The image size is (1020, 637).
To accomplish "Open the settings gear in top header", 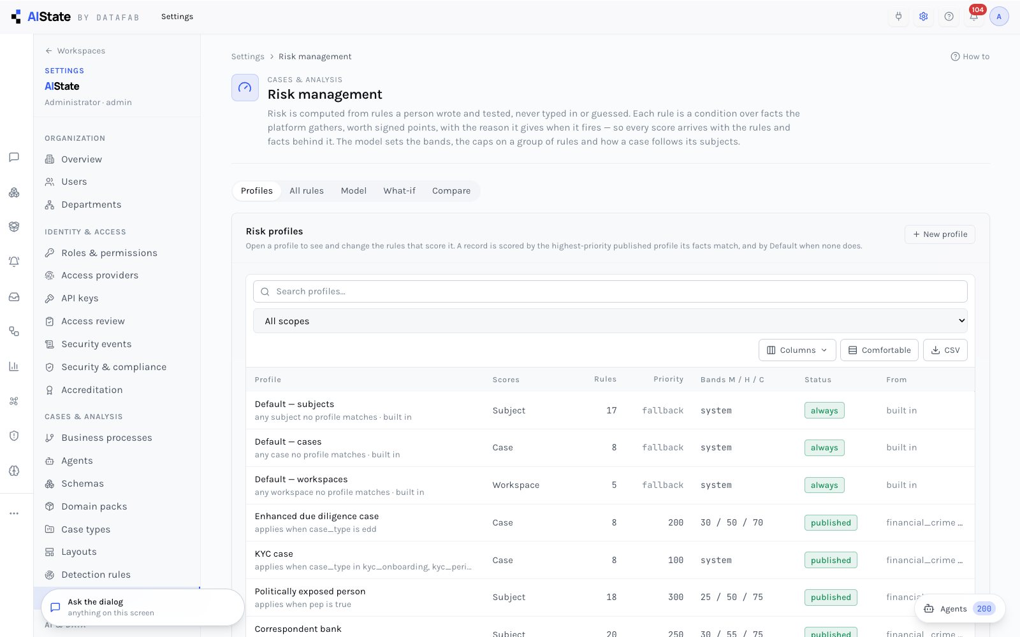I will (x=923, y=17).
